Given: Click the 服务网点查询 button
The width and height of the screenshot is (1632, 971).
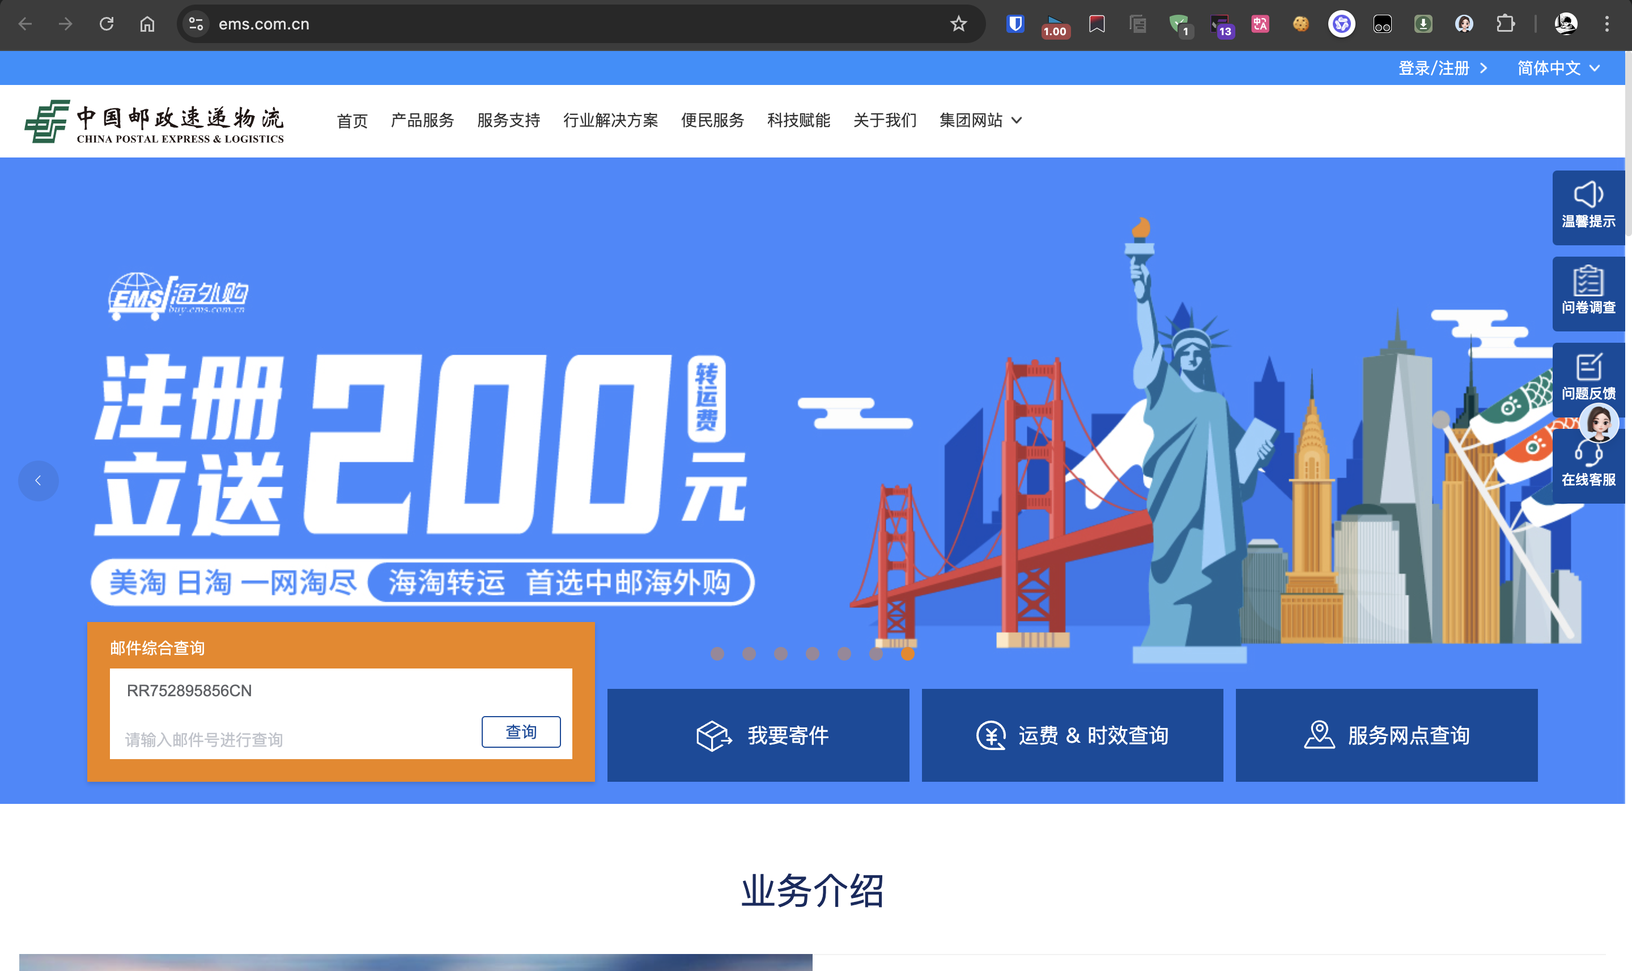Looking at the screenshot, I should pyautogui.click(x=1386, y=735).
